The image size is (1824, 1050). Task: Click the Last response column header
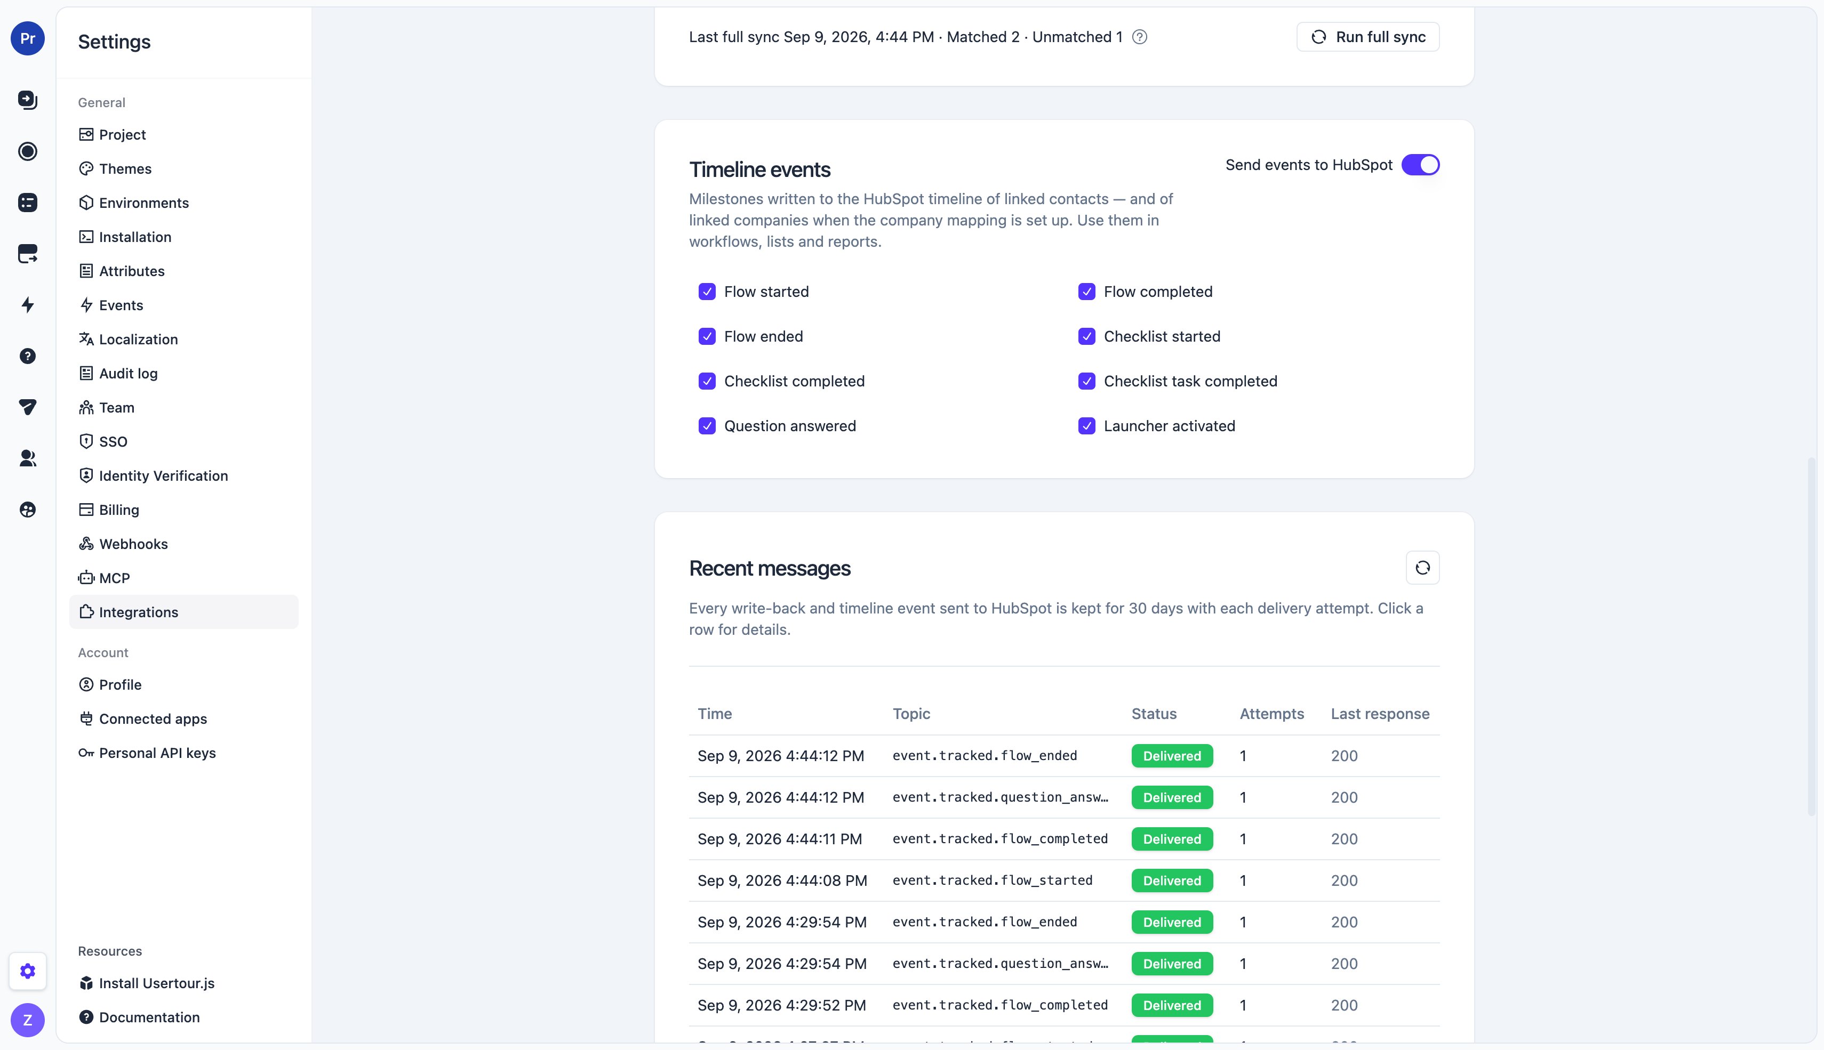click(1380, 714)
